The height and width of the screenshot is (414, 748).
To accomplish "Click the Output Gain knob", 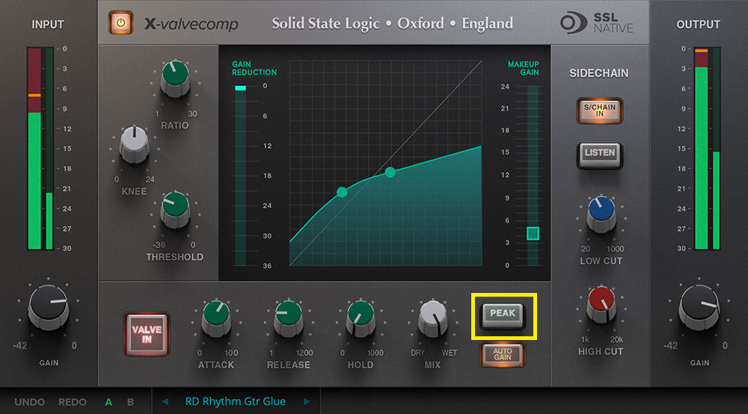I will pos(699,307).
